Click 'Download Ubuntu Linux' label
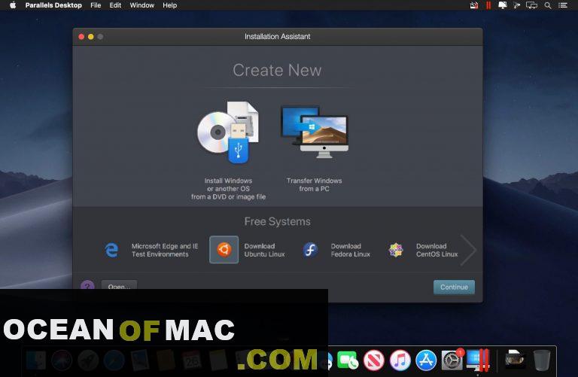 click(x=264, y=251)
